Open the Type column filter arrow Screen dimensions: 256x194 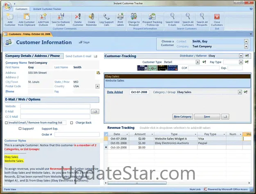(x=195, y=135)
